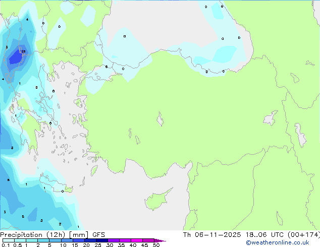Click the 'Precipitation (12h) [mm] GFS' title text
The width and height of the screenshot is (320, 247).
tap(52, 235)
